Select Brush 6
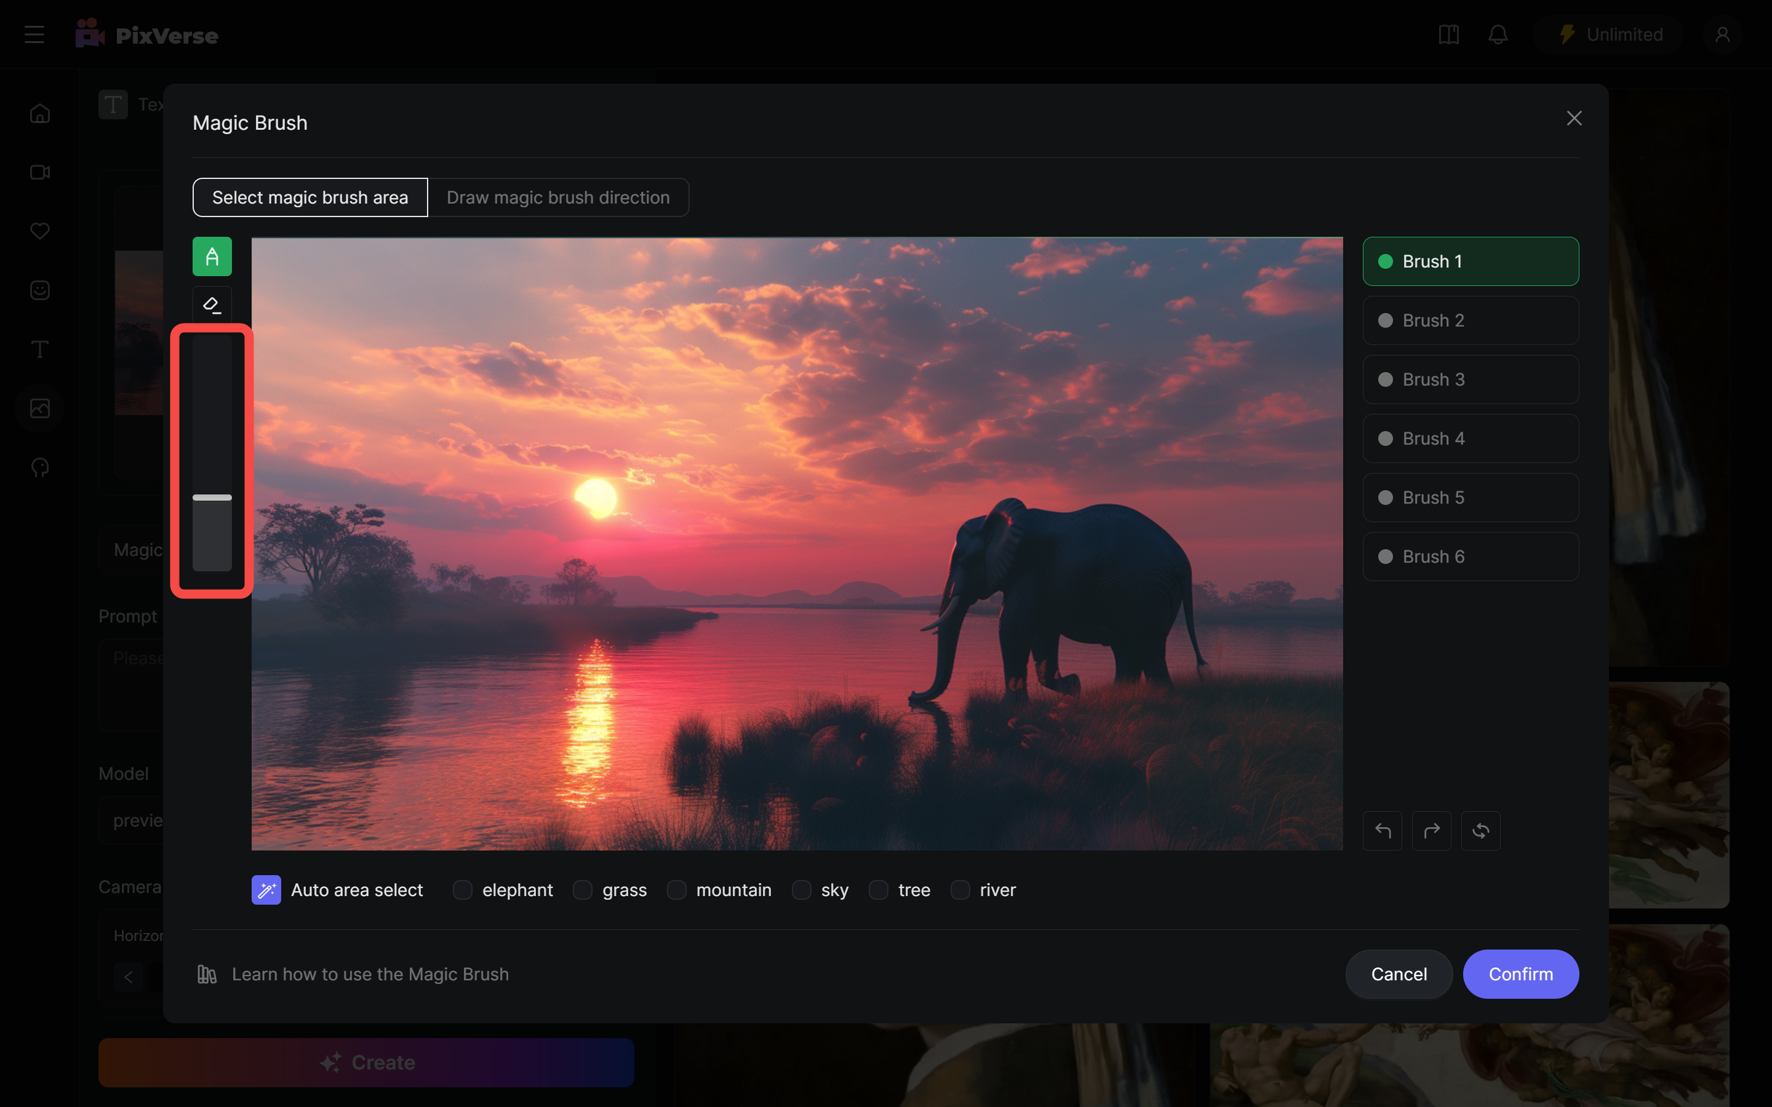The height and width of the screenshot is (1107, 1772). (1471, 557)
